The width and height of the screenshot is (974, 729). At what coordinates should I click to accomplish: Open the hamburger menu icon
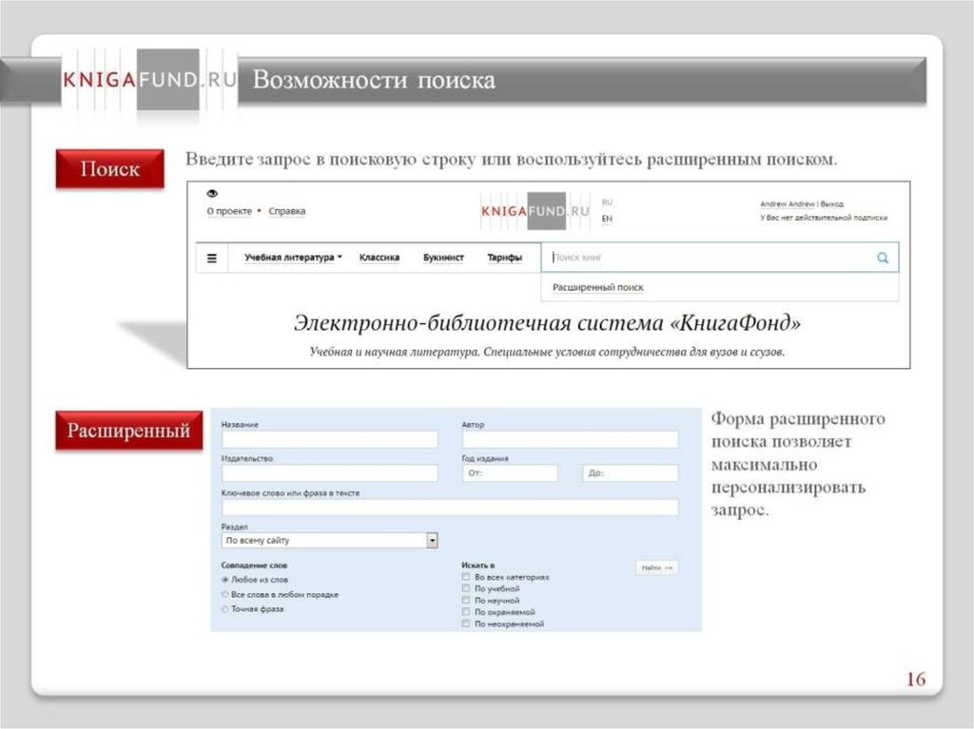pyautogui.click(x=211, y=258)
